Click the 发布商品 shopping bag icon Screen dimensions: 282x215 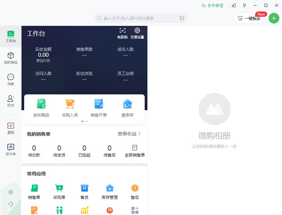(41, 103)
